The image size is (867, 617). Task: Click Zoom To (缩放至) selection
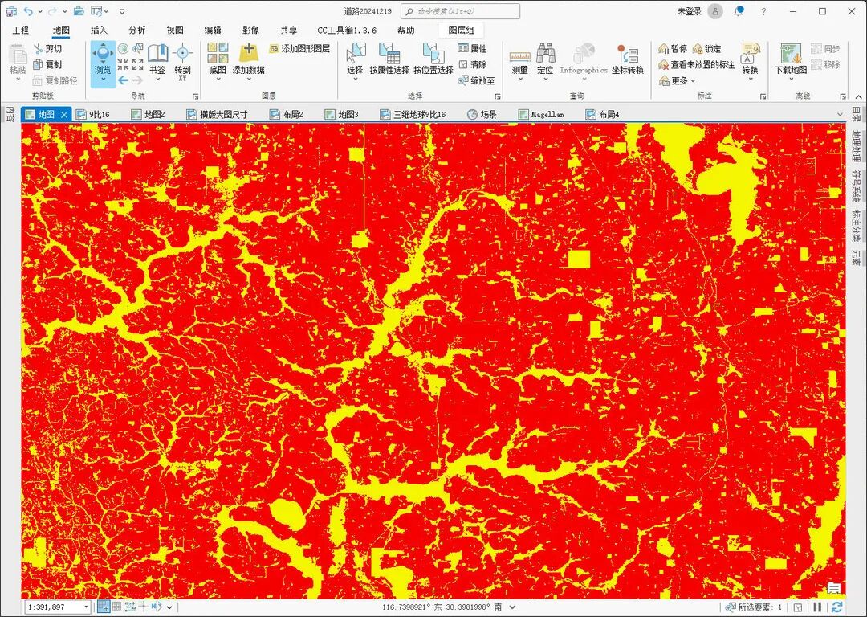[476, 81]
